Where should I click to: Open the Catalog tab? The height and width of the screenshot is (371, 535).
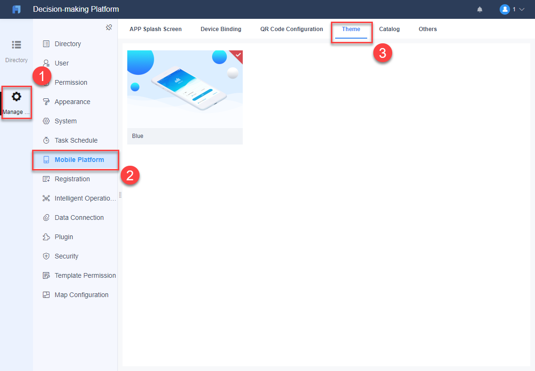[389, 29]
